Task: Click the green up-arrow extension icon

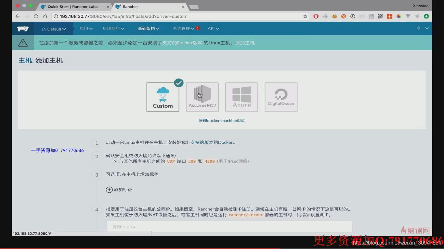Action: [x=426, y=16]
